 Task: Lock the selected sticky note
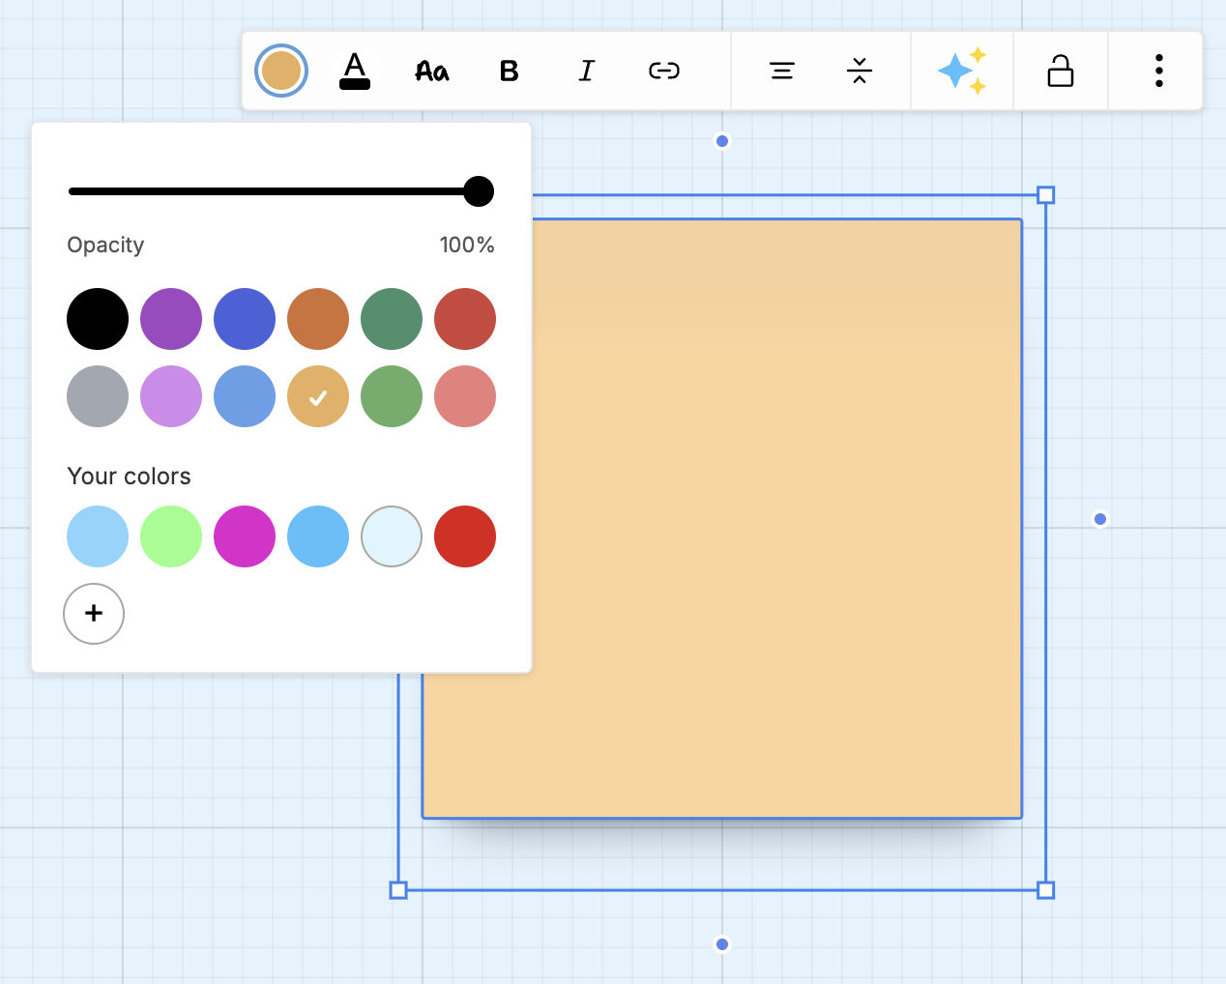click(x=1061, y=71)
